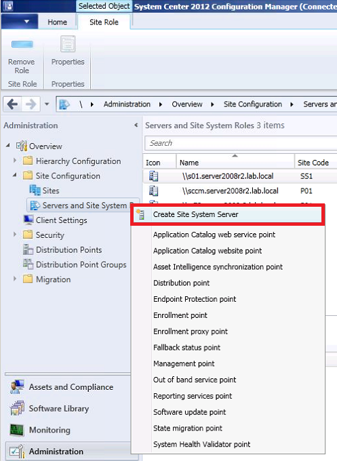
Task: Expand the Security folder node
Action: [15, 235]
